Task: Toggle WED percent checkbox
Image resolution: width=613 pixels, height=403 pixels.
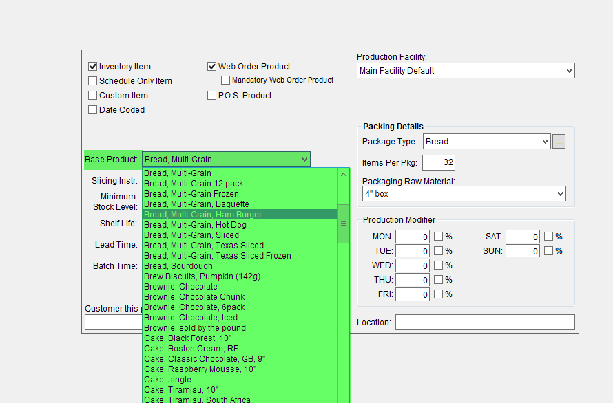Action: [439, 265]
